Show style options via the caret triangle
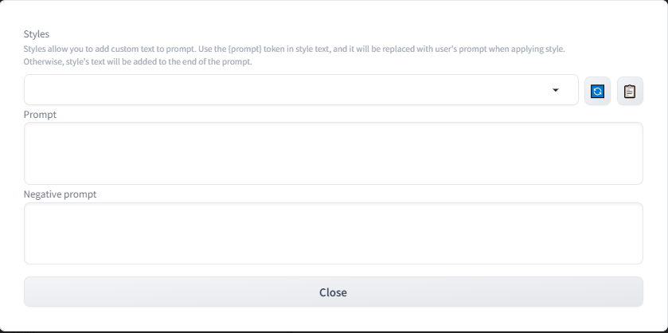 555,90
